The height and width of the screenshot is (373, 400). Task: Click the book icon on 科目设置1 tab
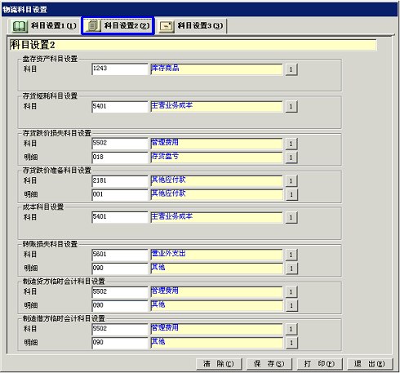(x=20, y=26)
